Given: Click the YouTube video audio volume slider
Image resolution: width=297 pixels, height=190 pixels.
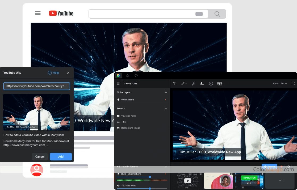Looking at the screenshot, I should click(142, 188).
